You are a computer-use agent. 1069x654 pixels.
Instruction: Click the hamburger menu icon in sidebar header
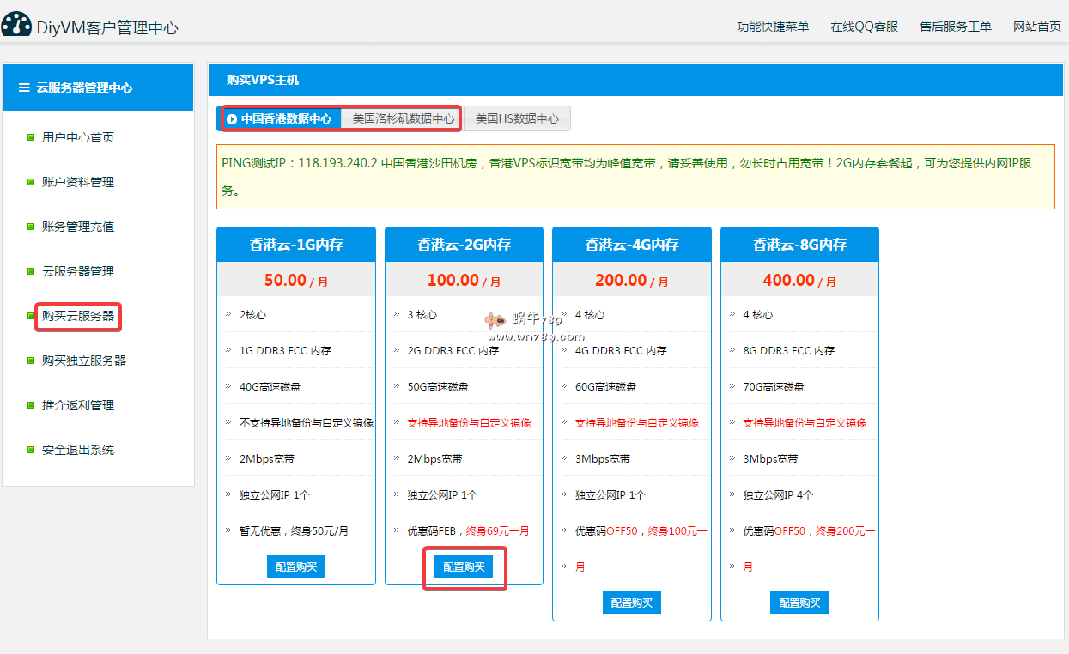[24, 88]
